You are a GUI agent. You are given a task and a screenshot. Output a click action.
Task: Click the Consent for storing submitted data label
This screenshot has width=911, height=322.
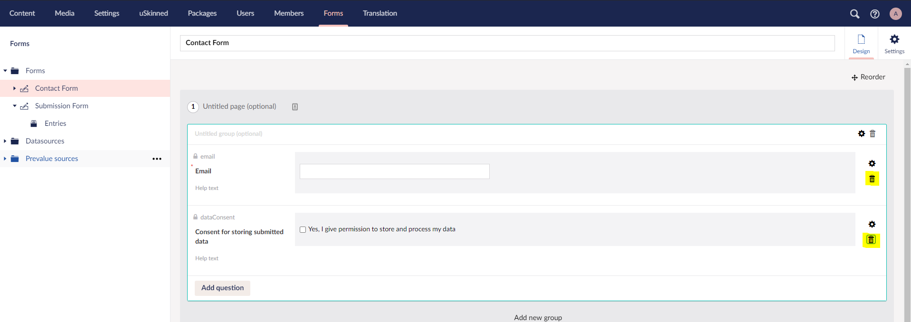(x=239, y=237)
